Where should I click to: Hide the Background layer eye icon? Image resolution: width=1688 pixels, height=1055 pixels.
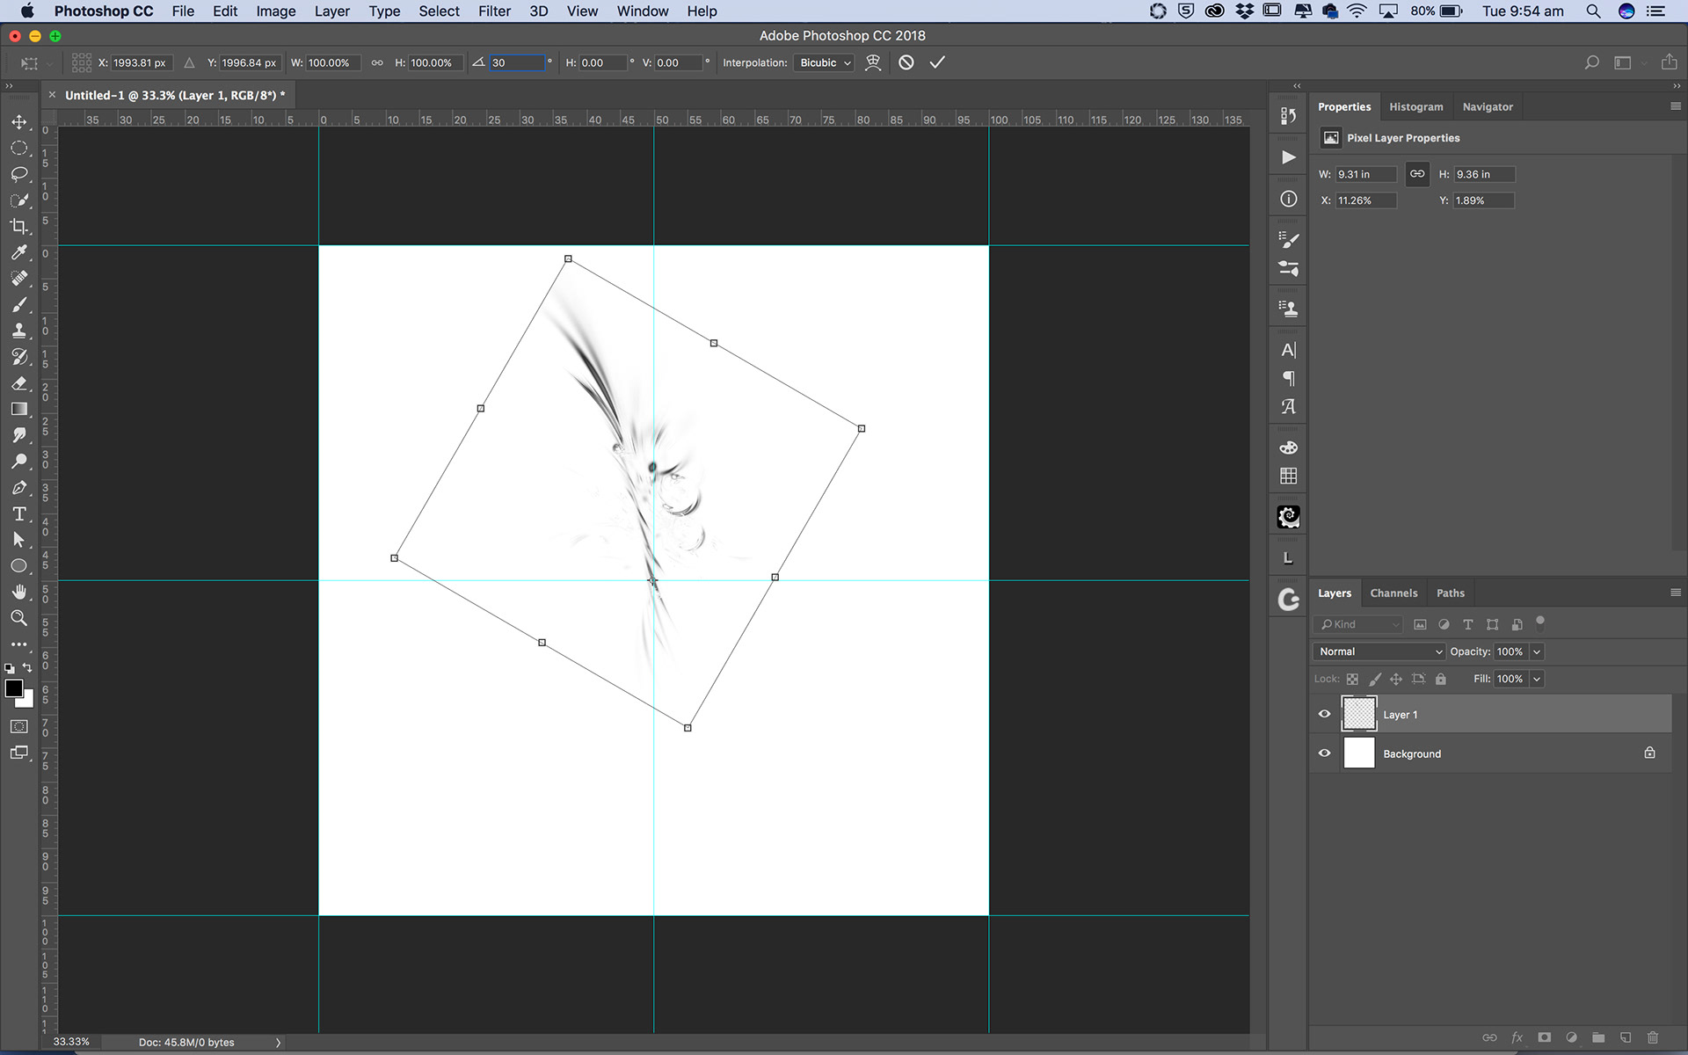(x=1325, y=753)
